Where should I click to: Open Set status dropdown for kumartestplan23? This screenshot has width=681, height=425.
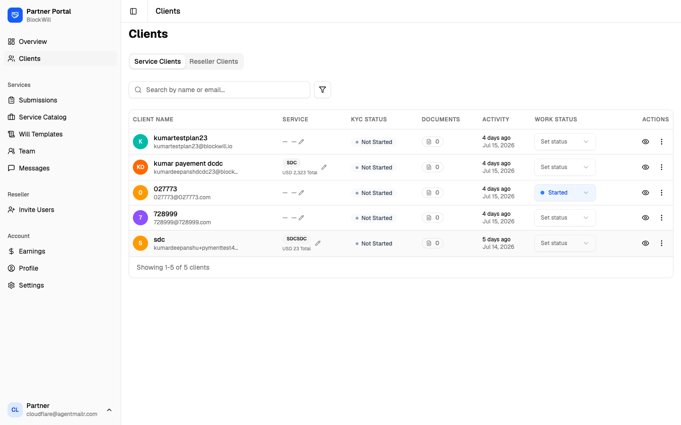(x=565, y=142)
